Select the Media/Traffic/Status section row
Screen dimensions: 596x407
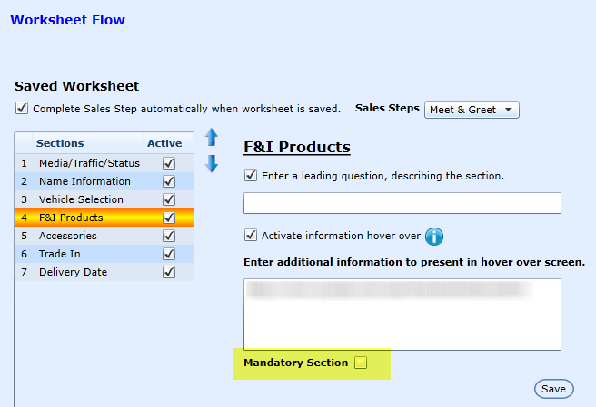point(89,163)
